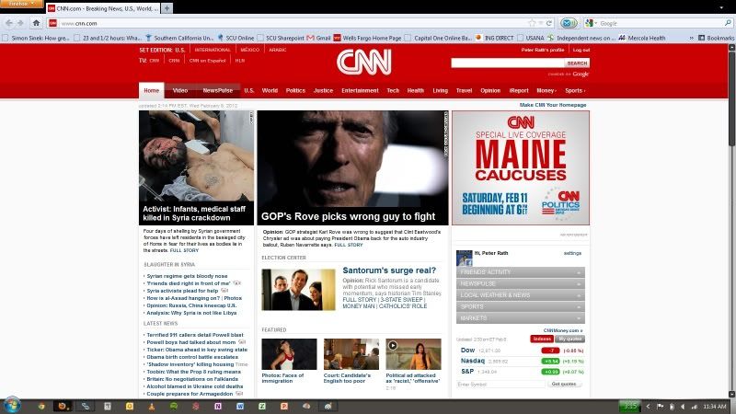Open the sidebar settings link
The width and height of the screenshot is (736, 414).
click(x=572, y=253)
